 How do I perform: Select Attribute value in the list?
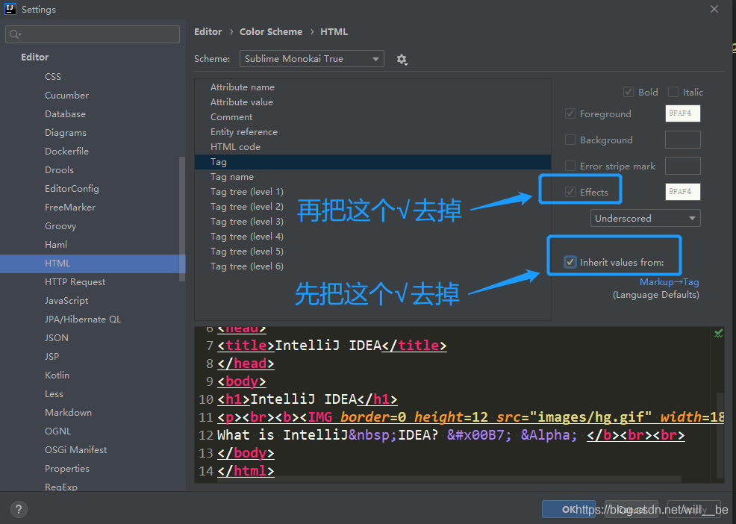372,102
